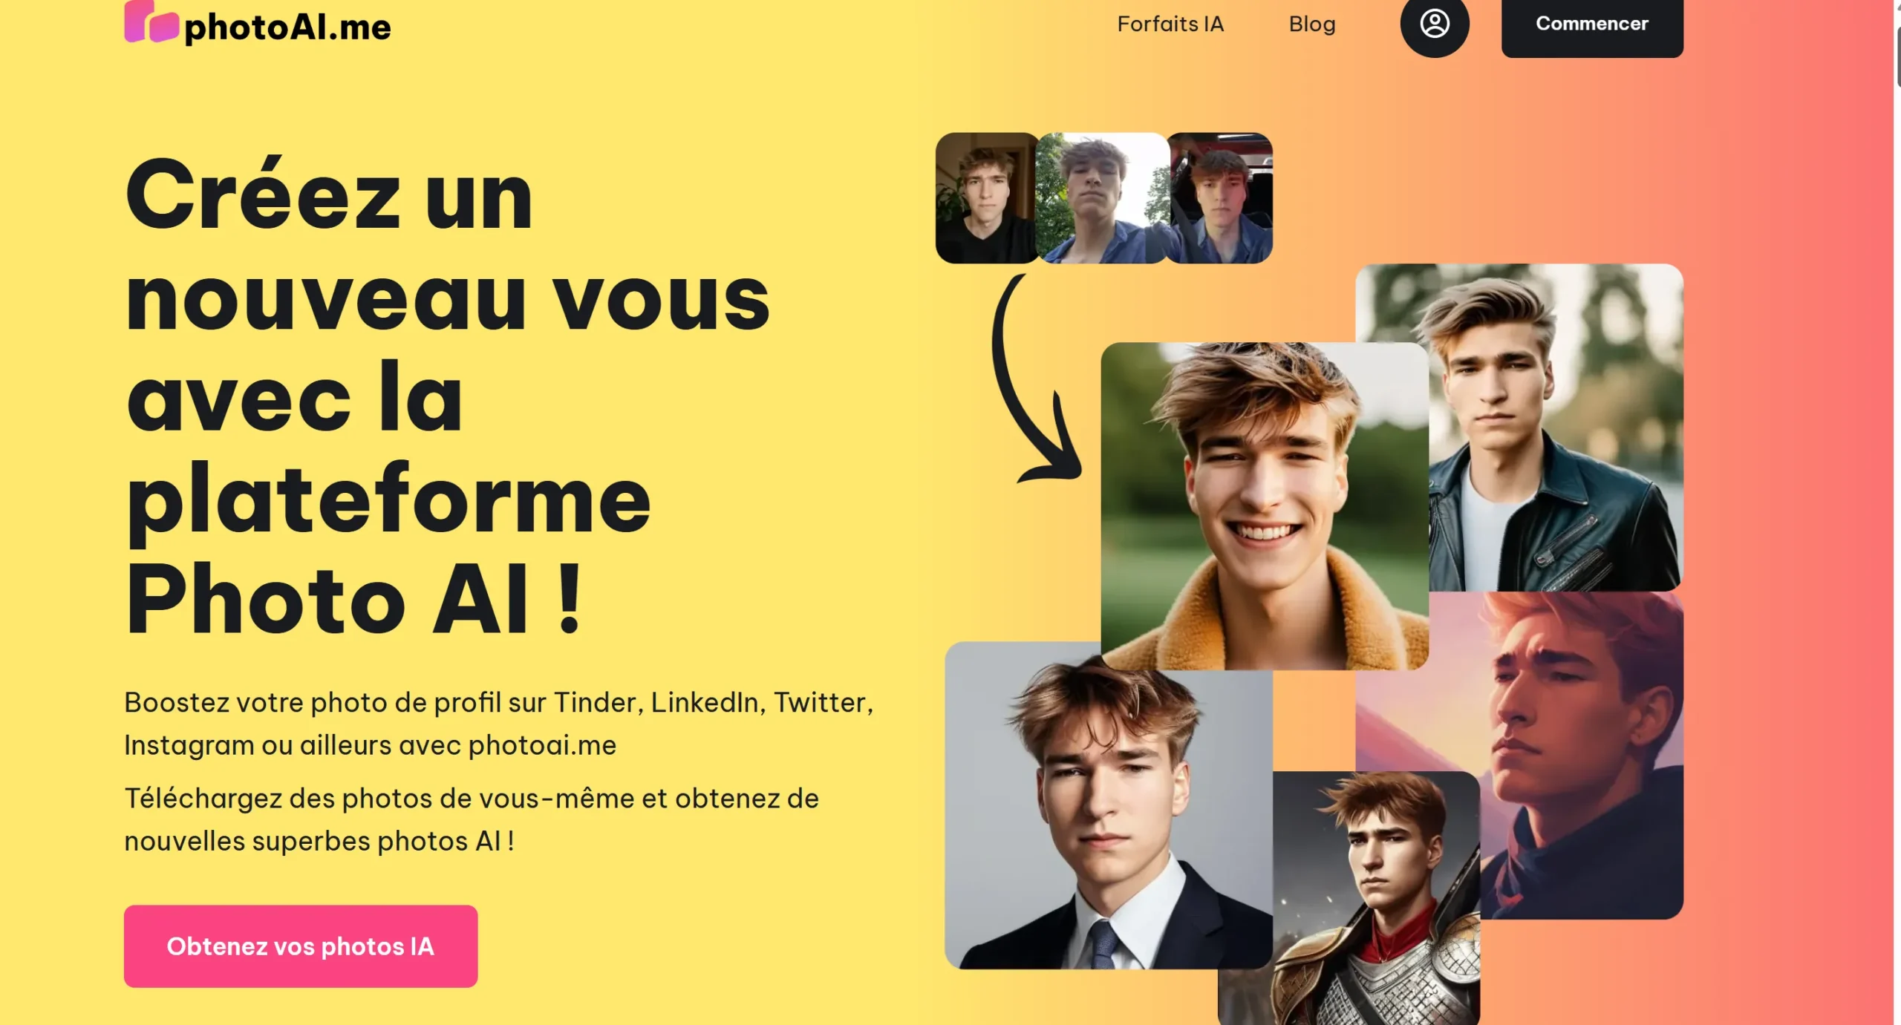
Task: Click the pink photoAI.me logo icon
Action: (x=151, y=22)
